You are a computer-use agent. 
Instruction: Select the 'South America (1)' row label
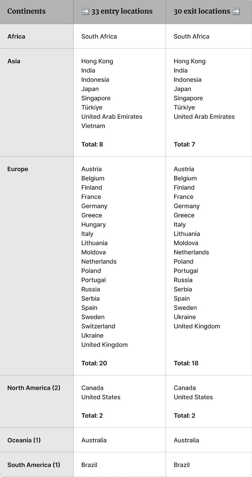pos(33,465)
